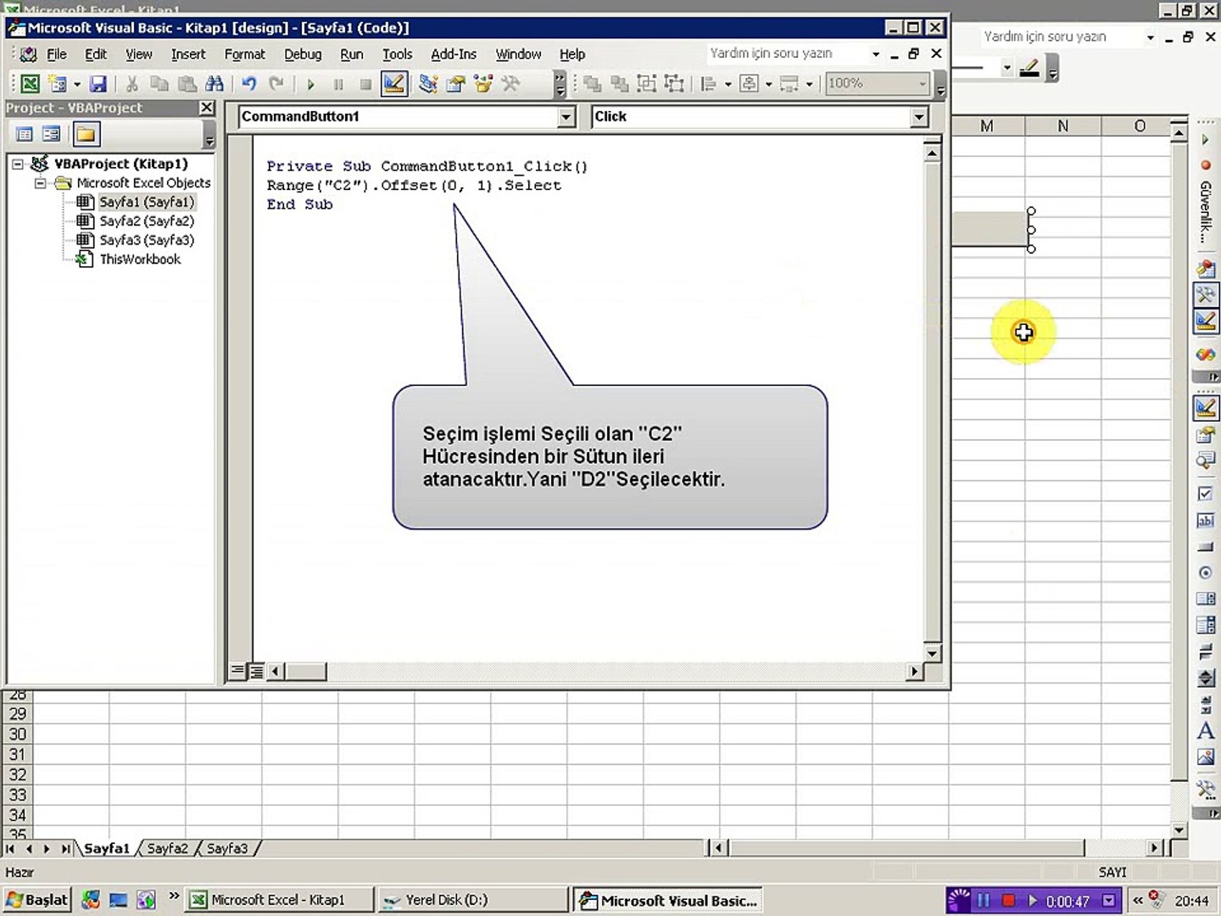Open the Object Browser icon

[x=483, y=83]
